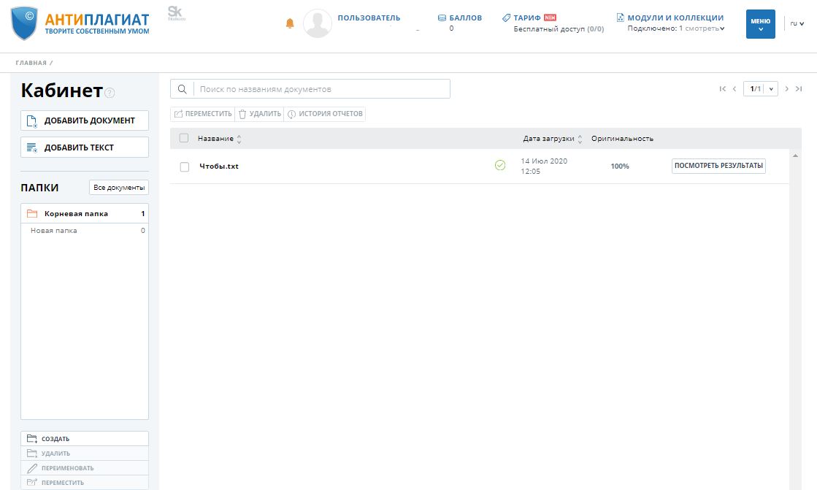This screenshot has height=490, width=817.
Task: Click the '14 Июл 2020' upload date
Action: pos(544,161)
